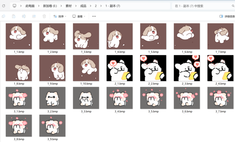Select the 2_4.bmp bear thumbnail
This screenshot has width=235, height=142.
pyautogui.click(x=220, y=68)
